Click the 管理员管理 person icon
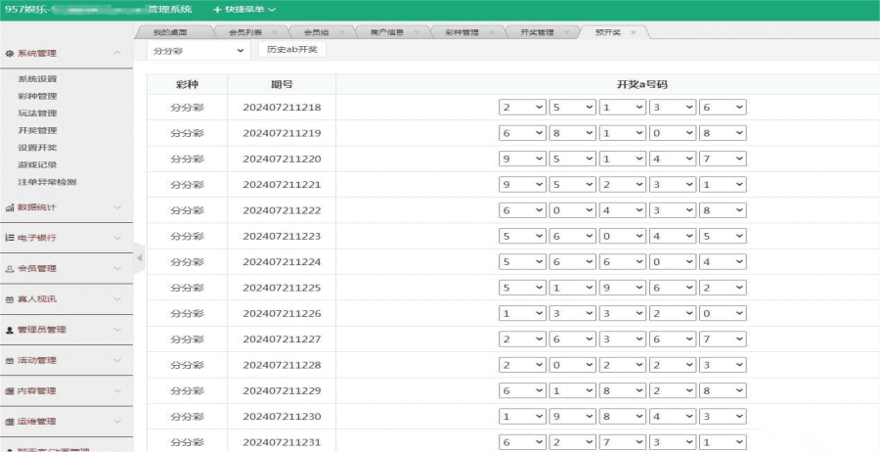This screenshot has height=452, width=880. (10, 330)
